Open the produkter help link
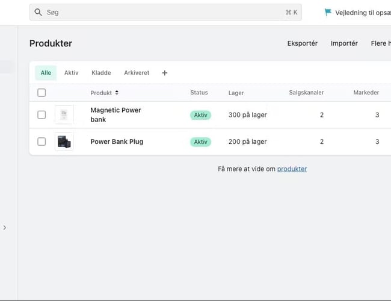The width and height of the screenshot is (391, 301). pos(292,169)
